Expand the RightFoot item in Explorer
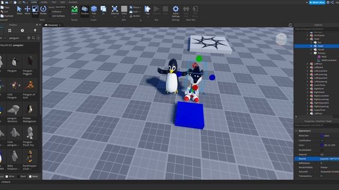This screenshot has height=190, width=339. (307, 89)
